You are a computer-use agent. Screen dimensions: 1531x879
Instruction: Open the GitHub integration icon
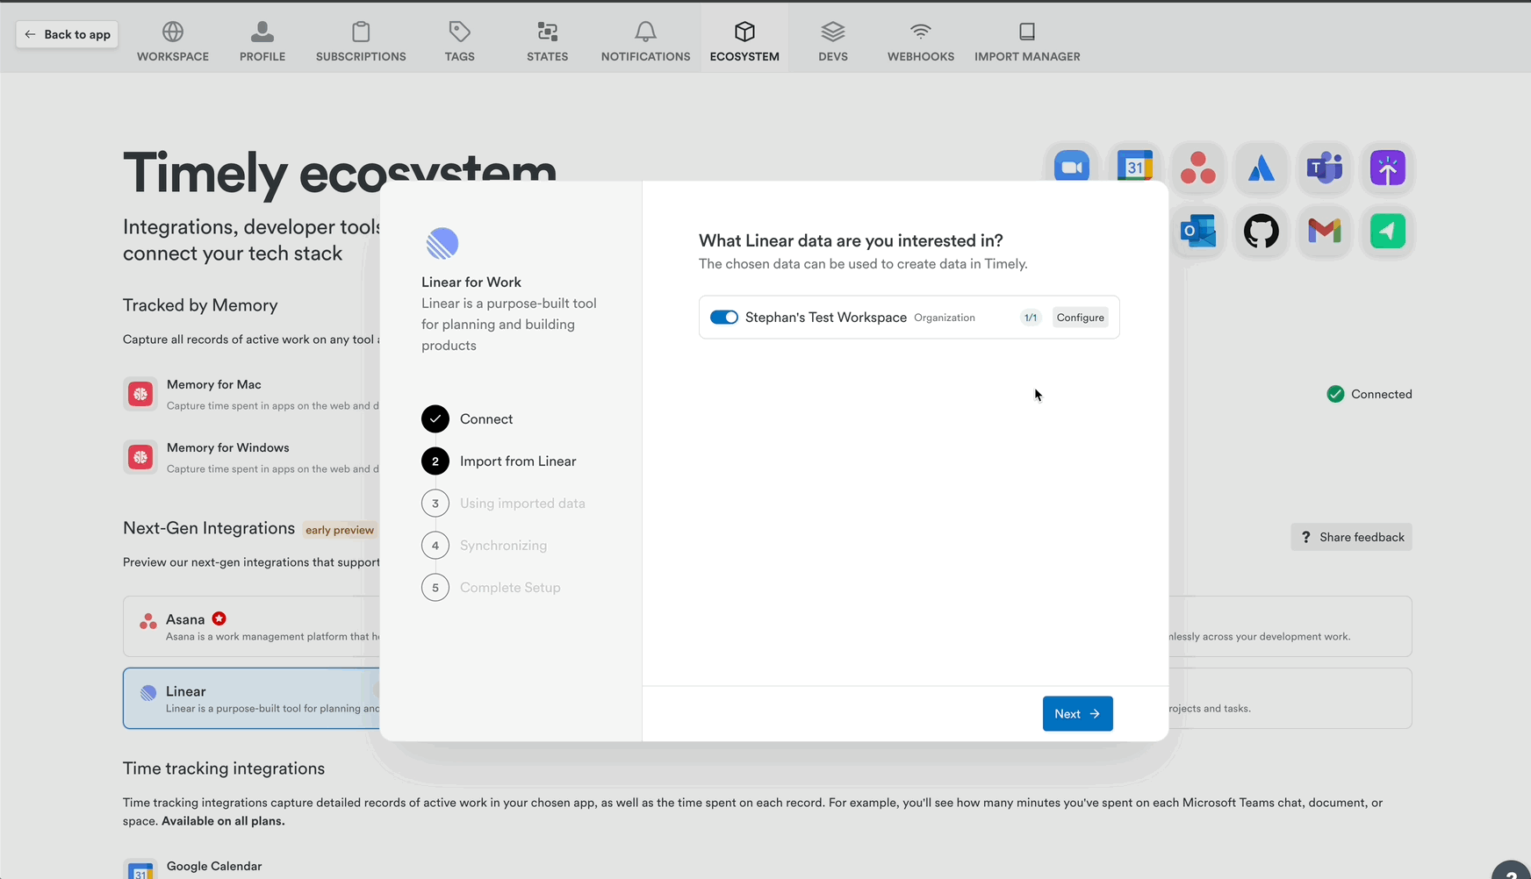tap(1261, 231)
